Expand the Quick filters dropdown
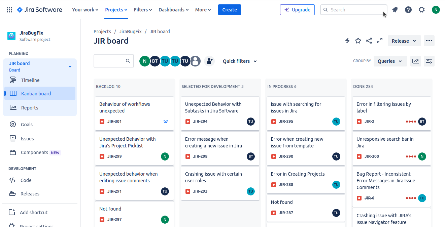Image resolution: width=445 pixels, height=227 pixels. point(240,61)
